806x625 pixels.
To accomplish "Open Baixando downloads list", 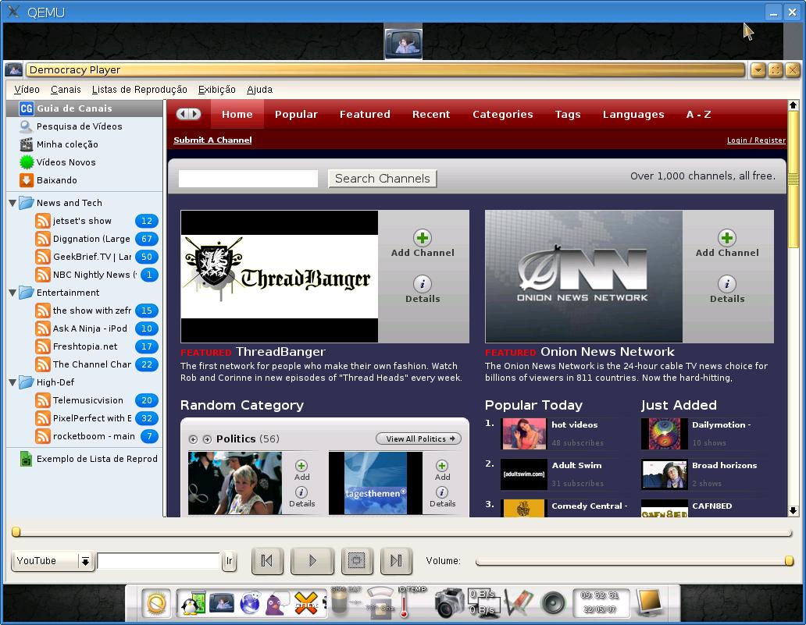I will coord(85,180).
